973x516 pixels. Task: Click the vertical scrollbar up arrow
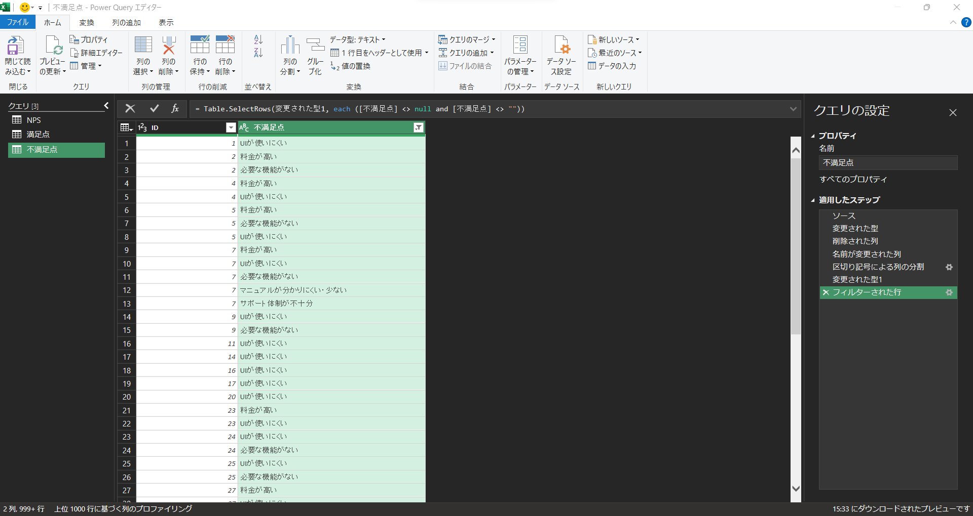pos(796,150)
